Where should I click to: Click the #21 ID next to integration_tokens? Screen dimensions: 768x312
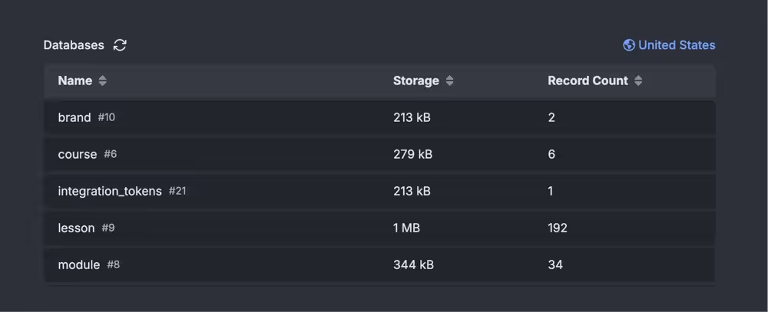coord(177,191)
